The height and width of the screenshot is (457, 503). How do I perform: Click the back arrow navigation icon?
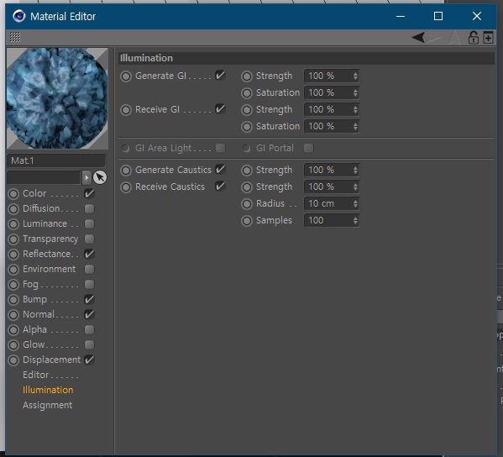pos(419,38)
